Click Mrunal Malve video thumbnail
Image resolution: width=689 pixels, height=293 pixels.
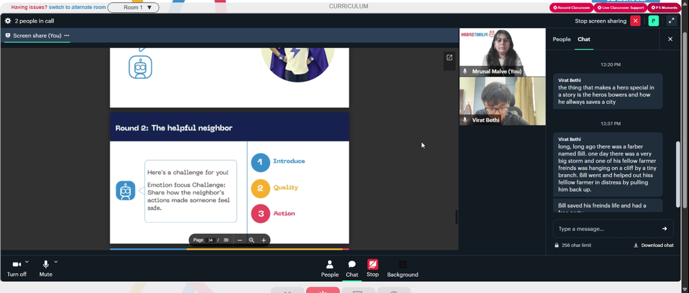point(502,52)
